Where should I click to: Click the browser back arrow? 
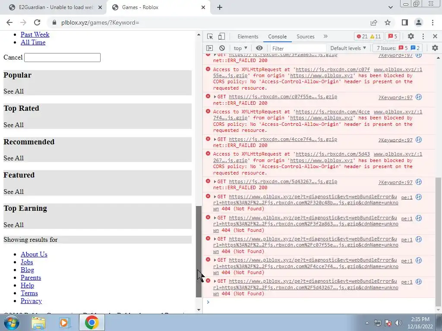coord(9,22)
